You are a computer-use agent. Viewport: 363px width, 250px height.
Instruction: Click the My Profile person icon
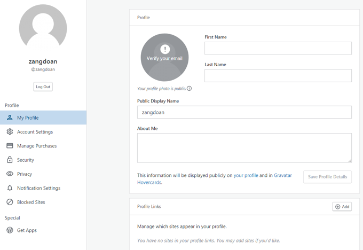pos(10,118)
